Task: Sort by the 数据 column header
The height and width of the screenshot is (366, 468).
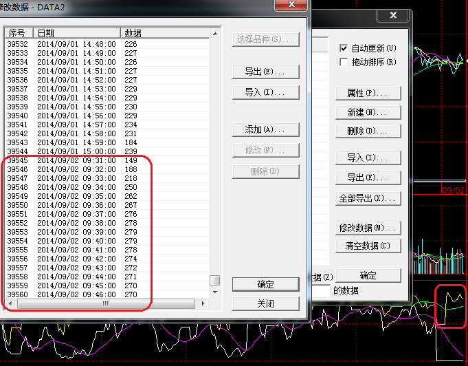Action: (x=165, y=33)
